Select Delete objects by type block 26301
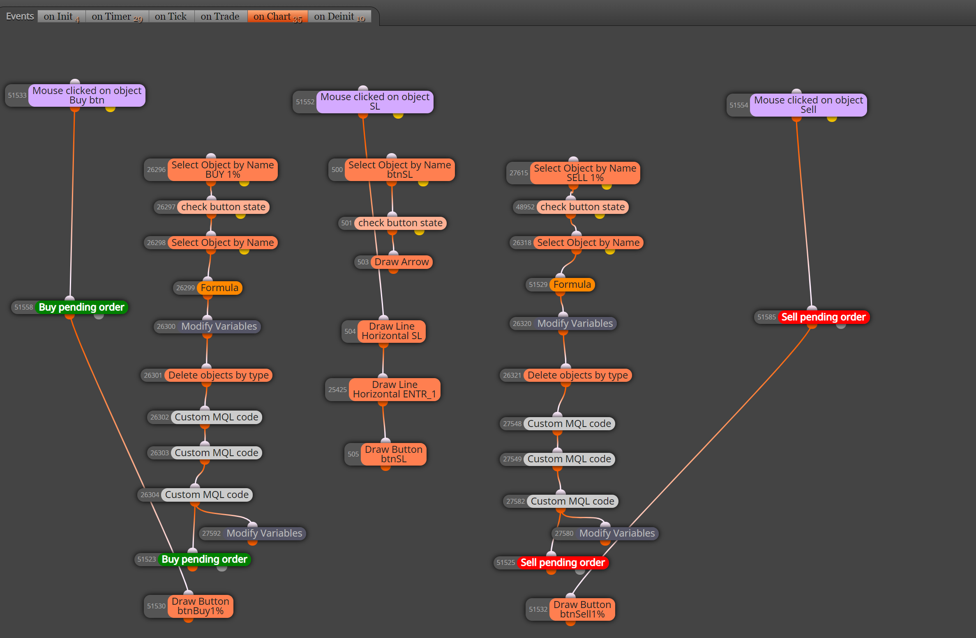The image size is (976, 638). (x=219, y=375)
